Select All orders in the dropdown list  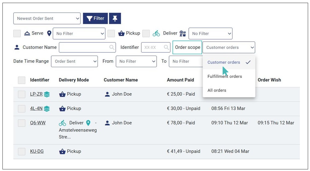coord(217,90)
